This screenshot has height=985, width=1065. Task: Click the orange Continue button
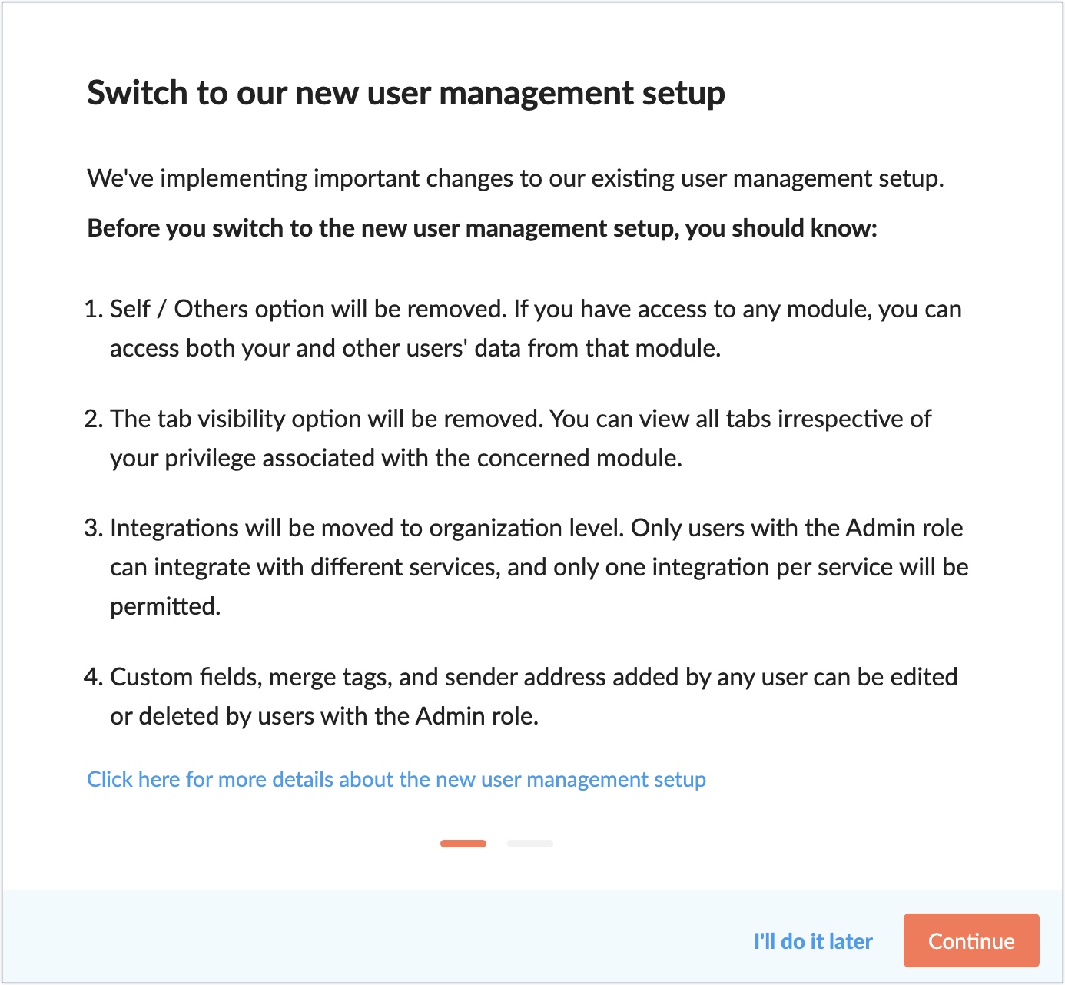point(971,940)
